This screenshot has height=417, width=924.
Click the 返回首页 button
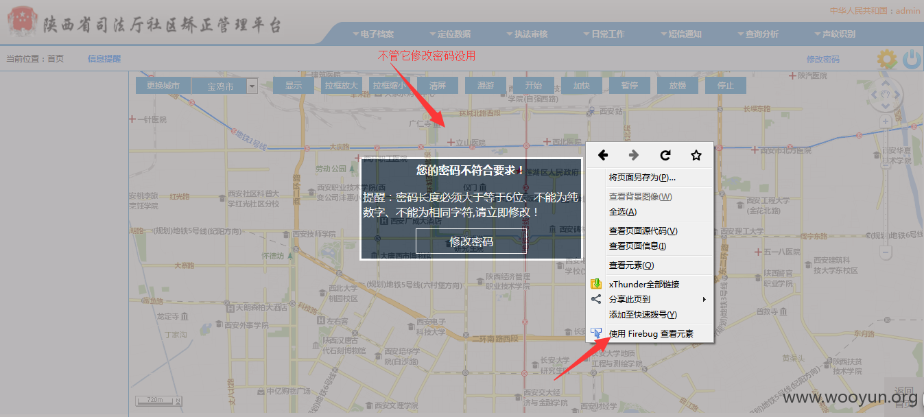pos(903,396)
